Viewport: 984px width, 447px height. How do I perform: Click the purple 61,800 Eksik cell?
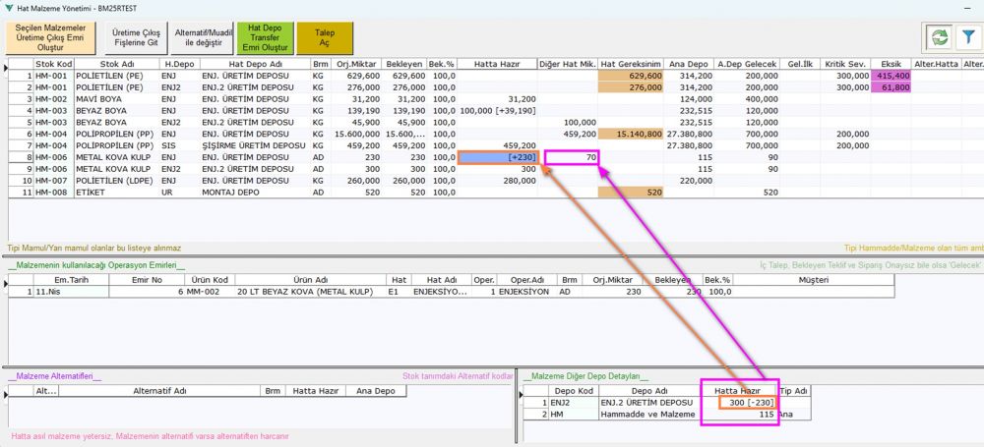891,87
